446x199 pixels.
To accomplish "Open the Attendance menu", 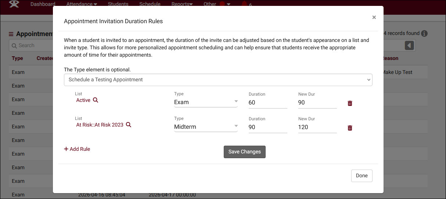I will point(82,4).
